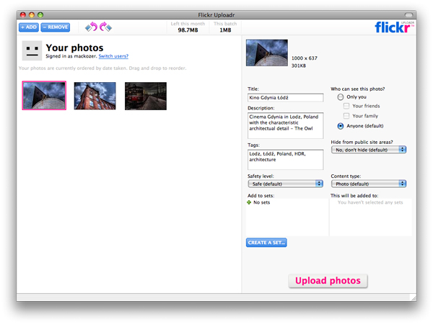Image resolution: width=433 pixels, height=324 pixels.
Task: Click the 1000 x 637 dimensions text
Action: [x=305, y=58]
